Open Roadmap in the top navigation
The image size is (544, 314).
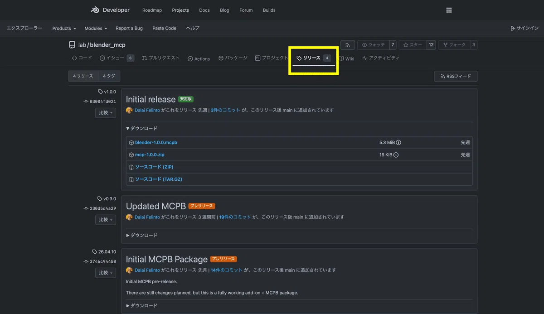[x=152, y=10]
